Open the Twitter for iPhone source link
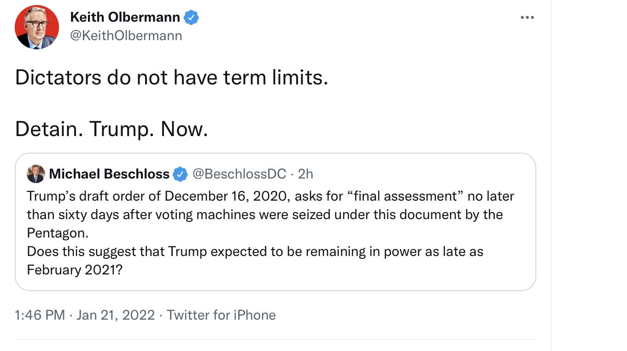Screen dimensions: 627x351 click(221, 315)
